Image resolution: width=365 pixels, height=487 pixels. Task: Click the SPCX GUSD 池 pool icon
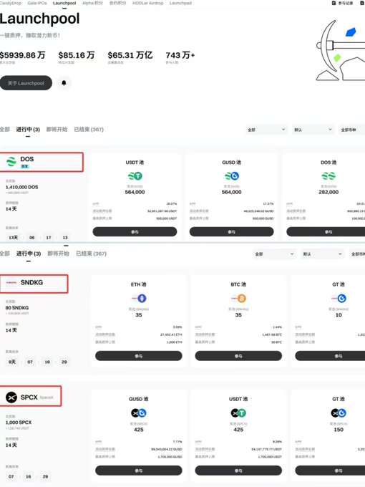139,413
